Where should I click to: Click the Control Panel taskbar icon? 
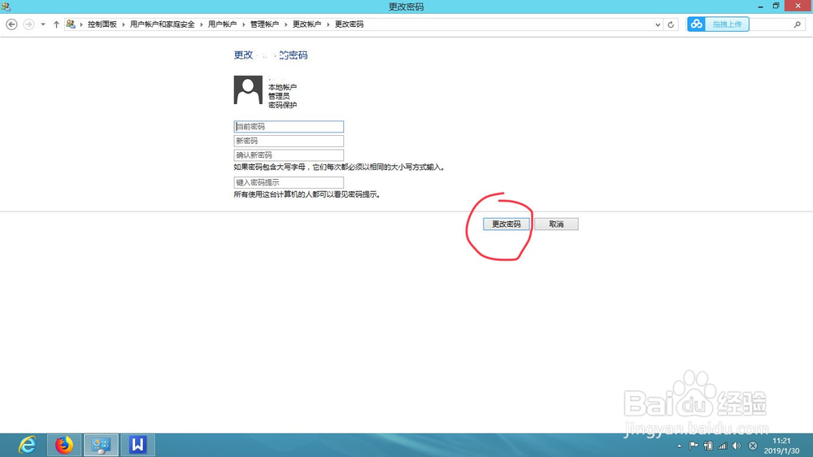(101, 445)
